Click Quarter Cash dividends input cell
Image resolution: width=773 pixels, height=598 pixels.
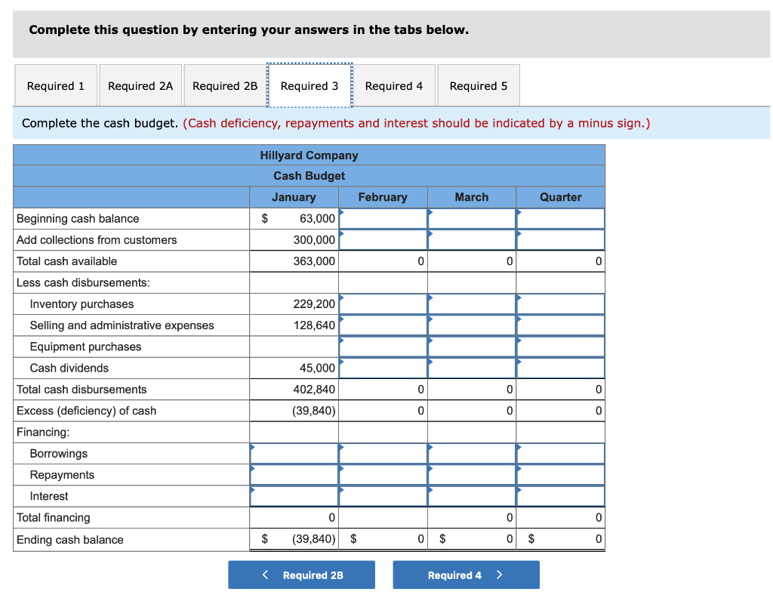coord(560,368)
